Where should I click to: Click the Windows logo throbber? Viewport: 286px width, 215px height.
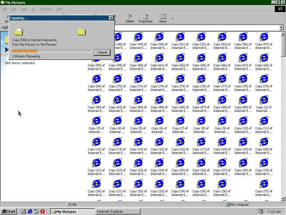point(280,9)
